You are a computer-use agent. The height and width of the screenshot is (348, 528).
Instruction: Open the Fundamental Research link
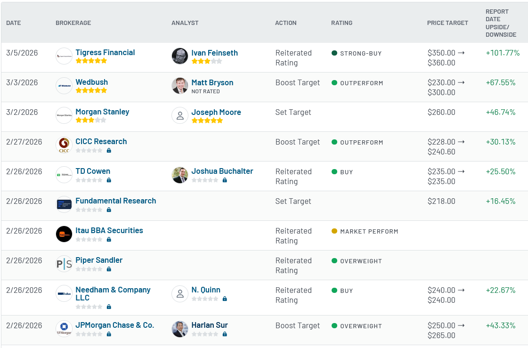pyautogui.click(x=116, y=201)
